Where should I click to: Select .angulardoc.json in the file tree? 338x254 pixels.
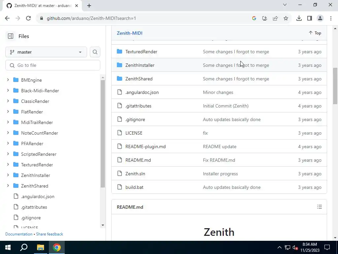(x=38, y=196)
